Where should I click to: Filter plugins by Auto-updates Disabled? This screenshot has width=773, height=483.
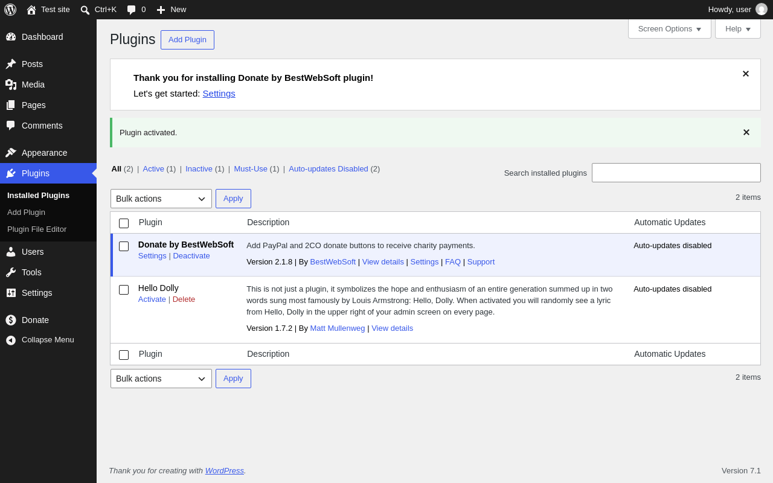[x=329, y=169]
